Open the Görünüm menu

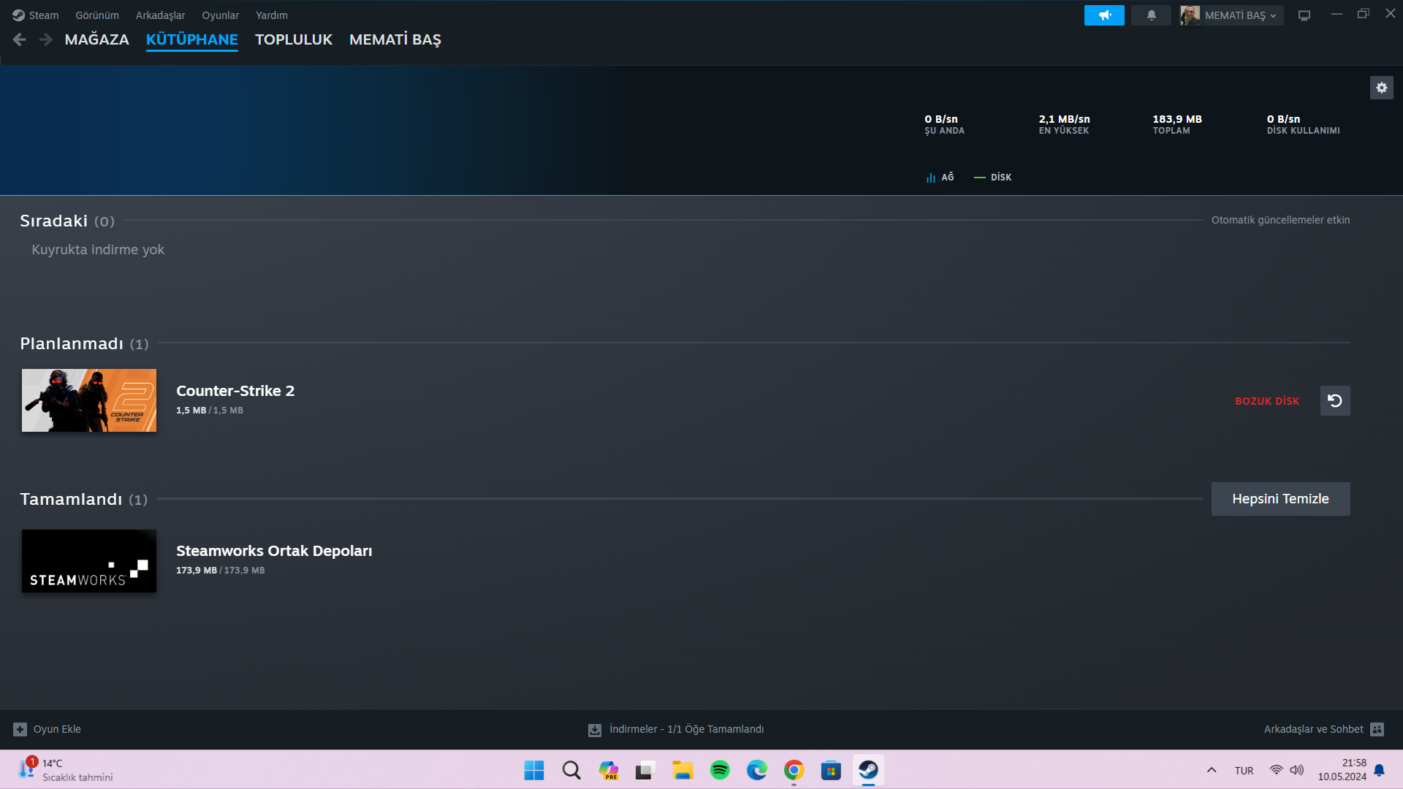pyautogui.click(x=97, y=15)
